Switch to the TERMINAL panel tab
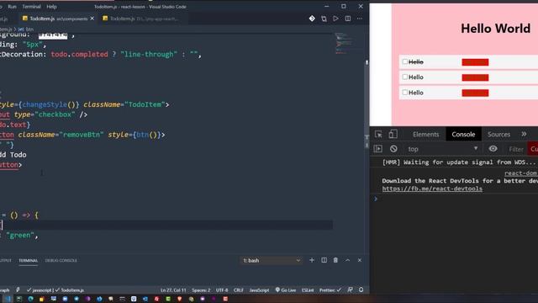This screenshot has width=538, height=303. (28, 260)
